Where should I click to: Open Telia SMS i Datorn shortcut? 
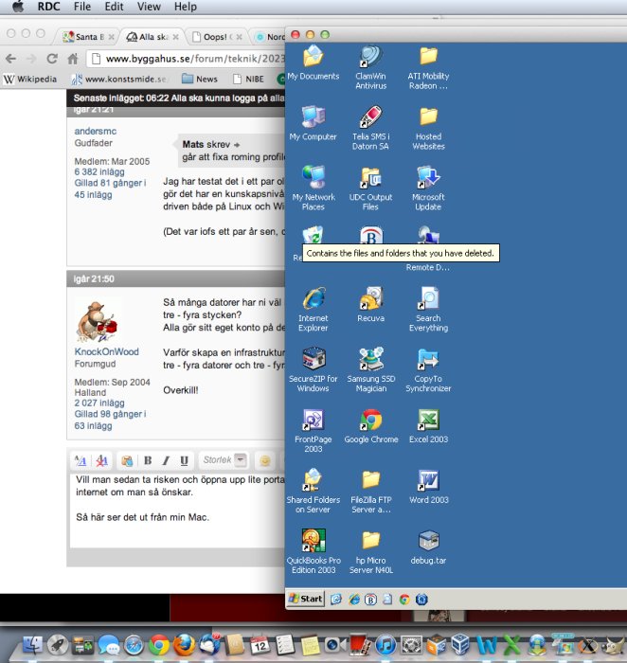pyautogui.click(x=370, y=128)
